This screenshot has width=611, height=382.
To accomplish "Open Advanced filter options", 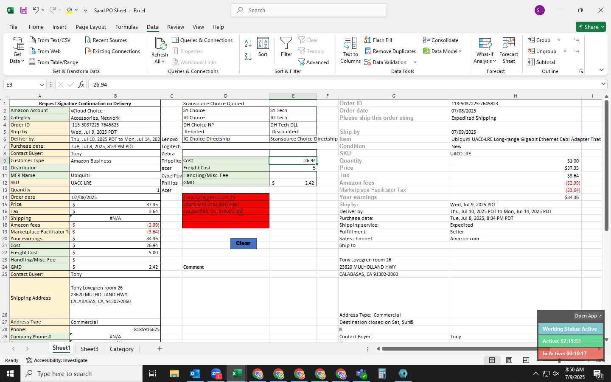I will (313, 62).
